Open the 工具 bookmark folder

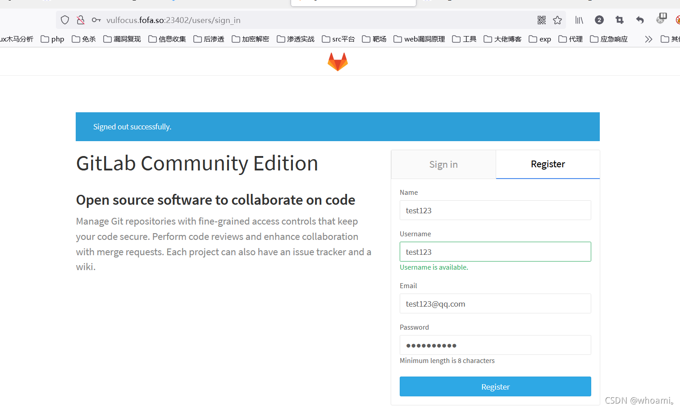pos(464,39)
